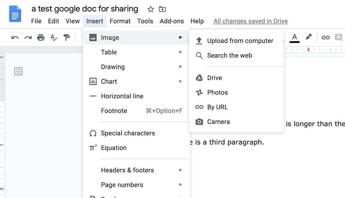Star this document

pos(150,9)
